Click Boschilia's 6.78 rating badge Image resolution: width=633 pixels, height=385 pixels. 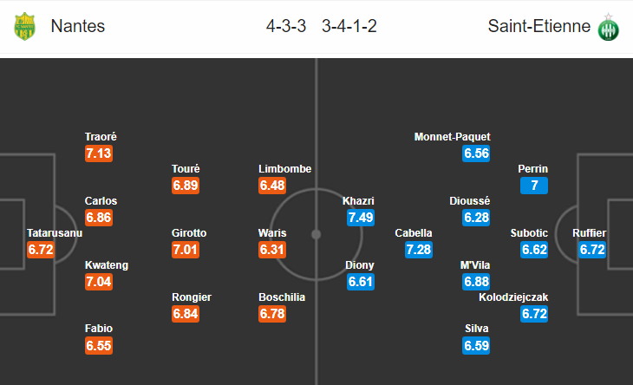[272, 314]
